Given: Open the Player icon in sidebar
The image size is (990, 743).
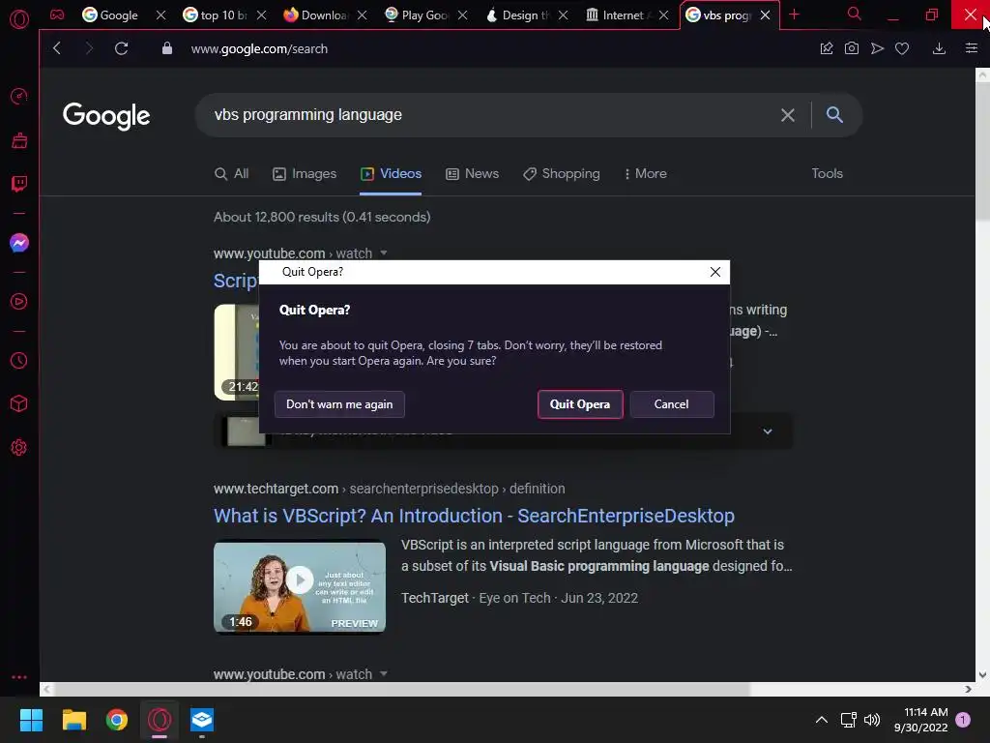Looking at the screenshot, I should click(19, 302).
